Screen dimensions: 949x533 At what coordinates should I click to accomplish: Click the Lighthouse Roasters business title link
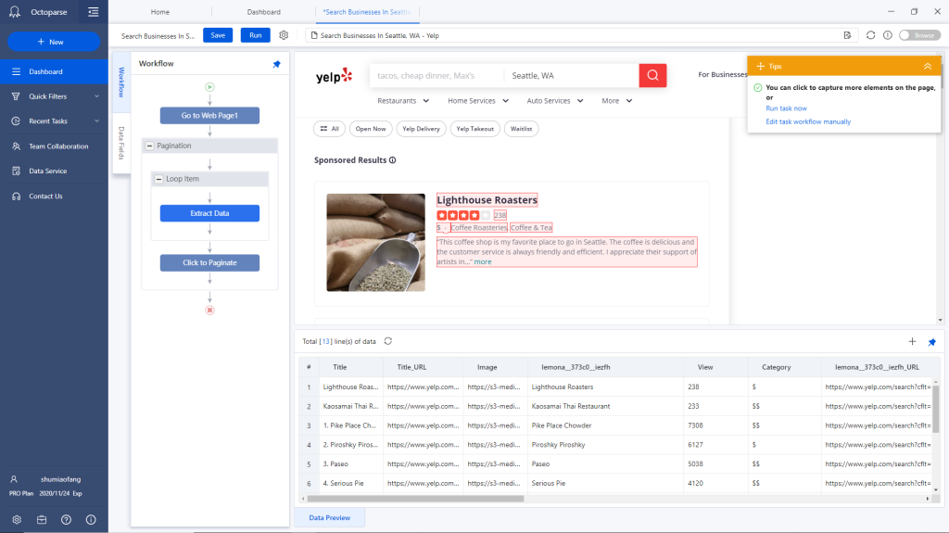click(x=487, y=200)
